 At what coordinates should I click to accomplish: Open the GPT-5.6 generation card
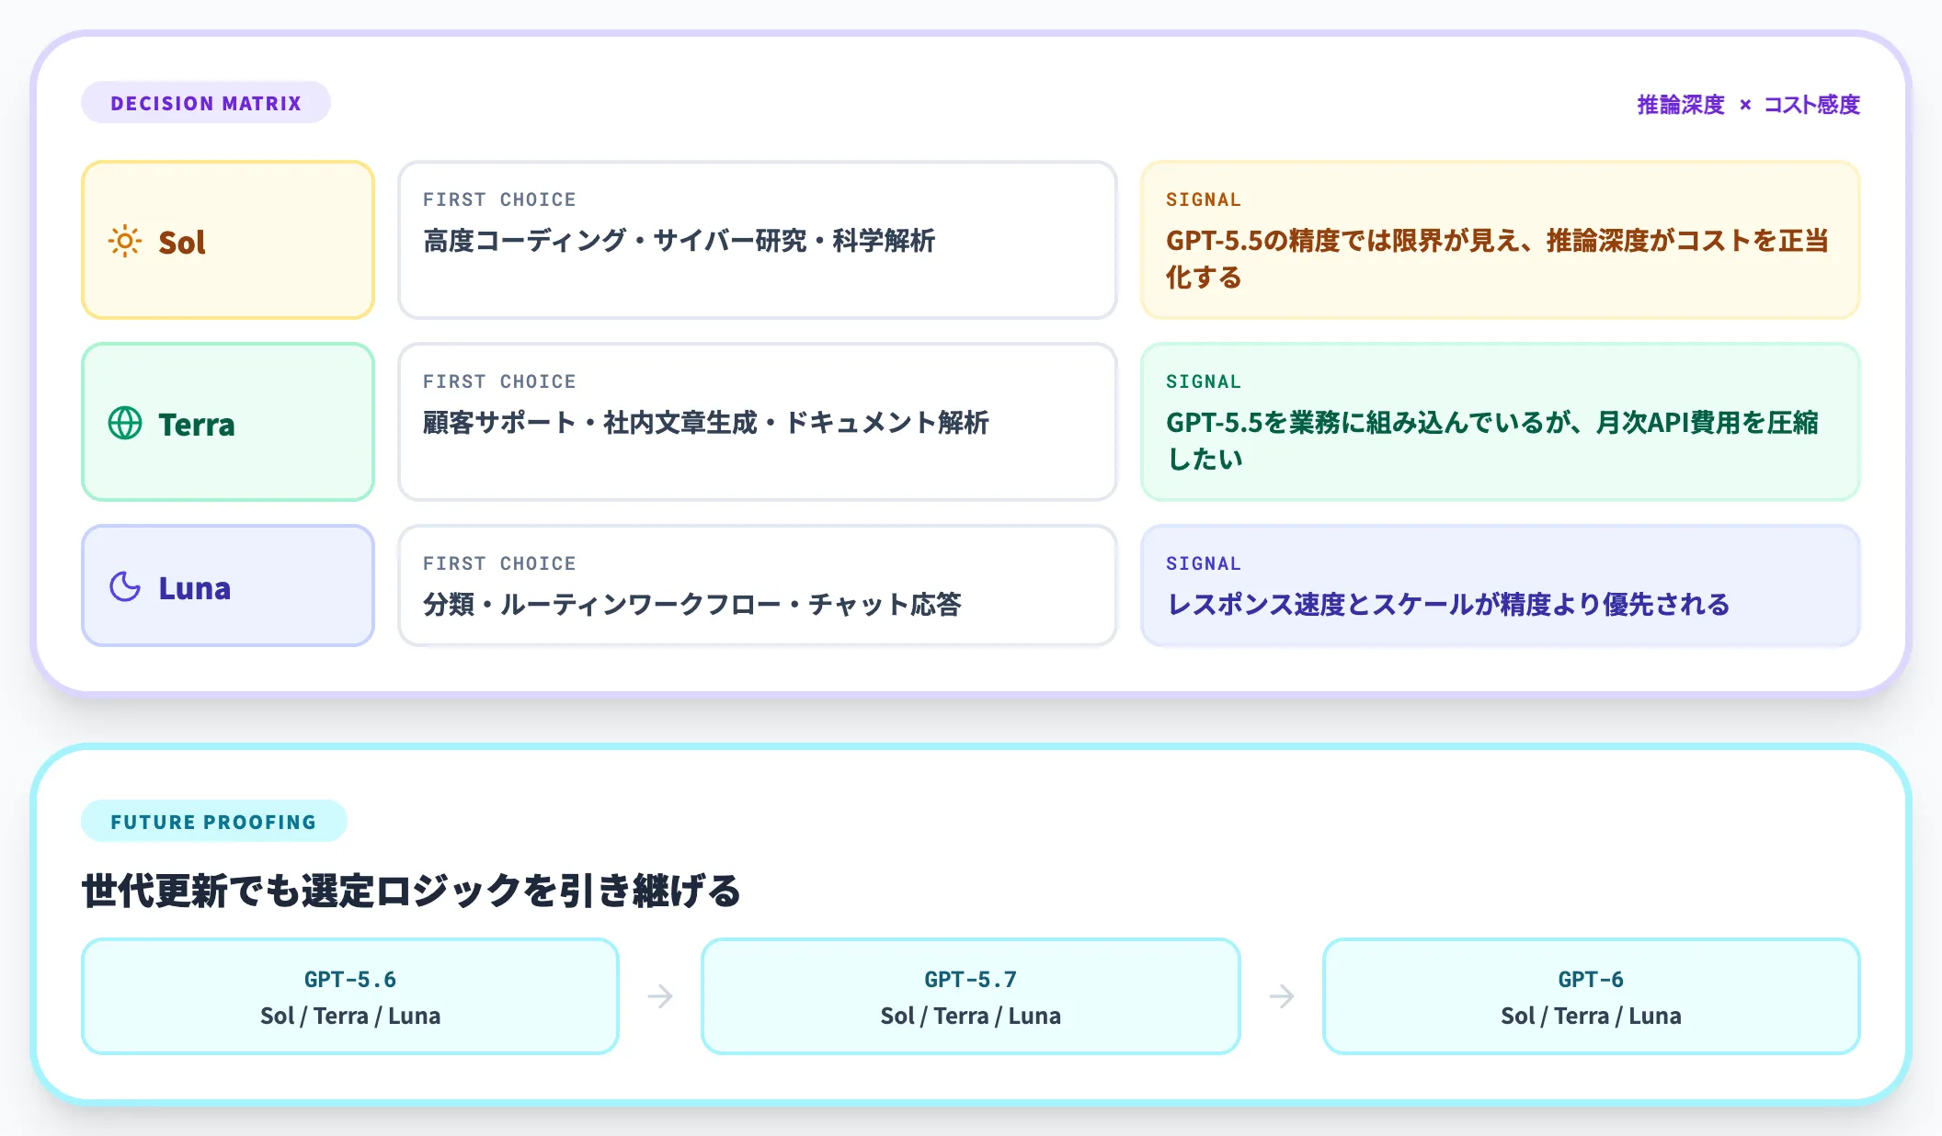350,996
